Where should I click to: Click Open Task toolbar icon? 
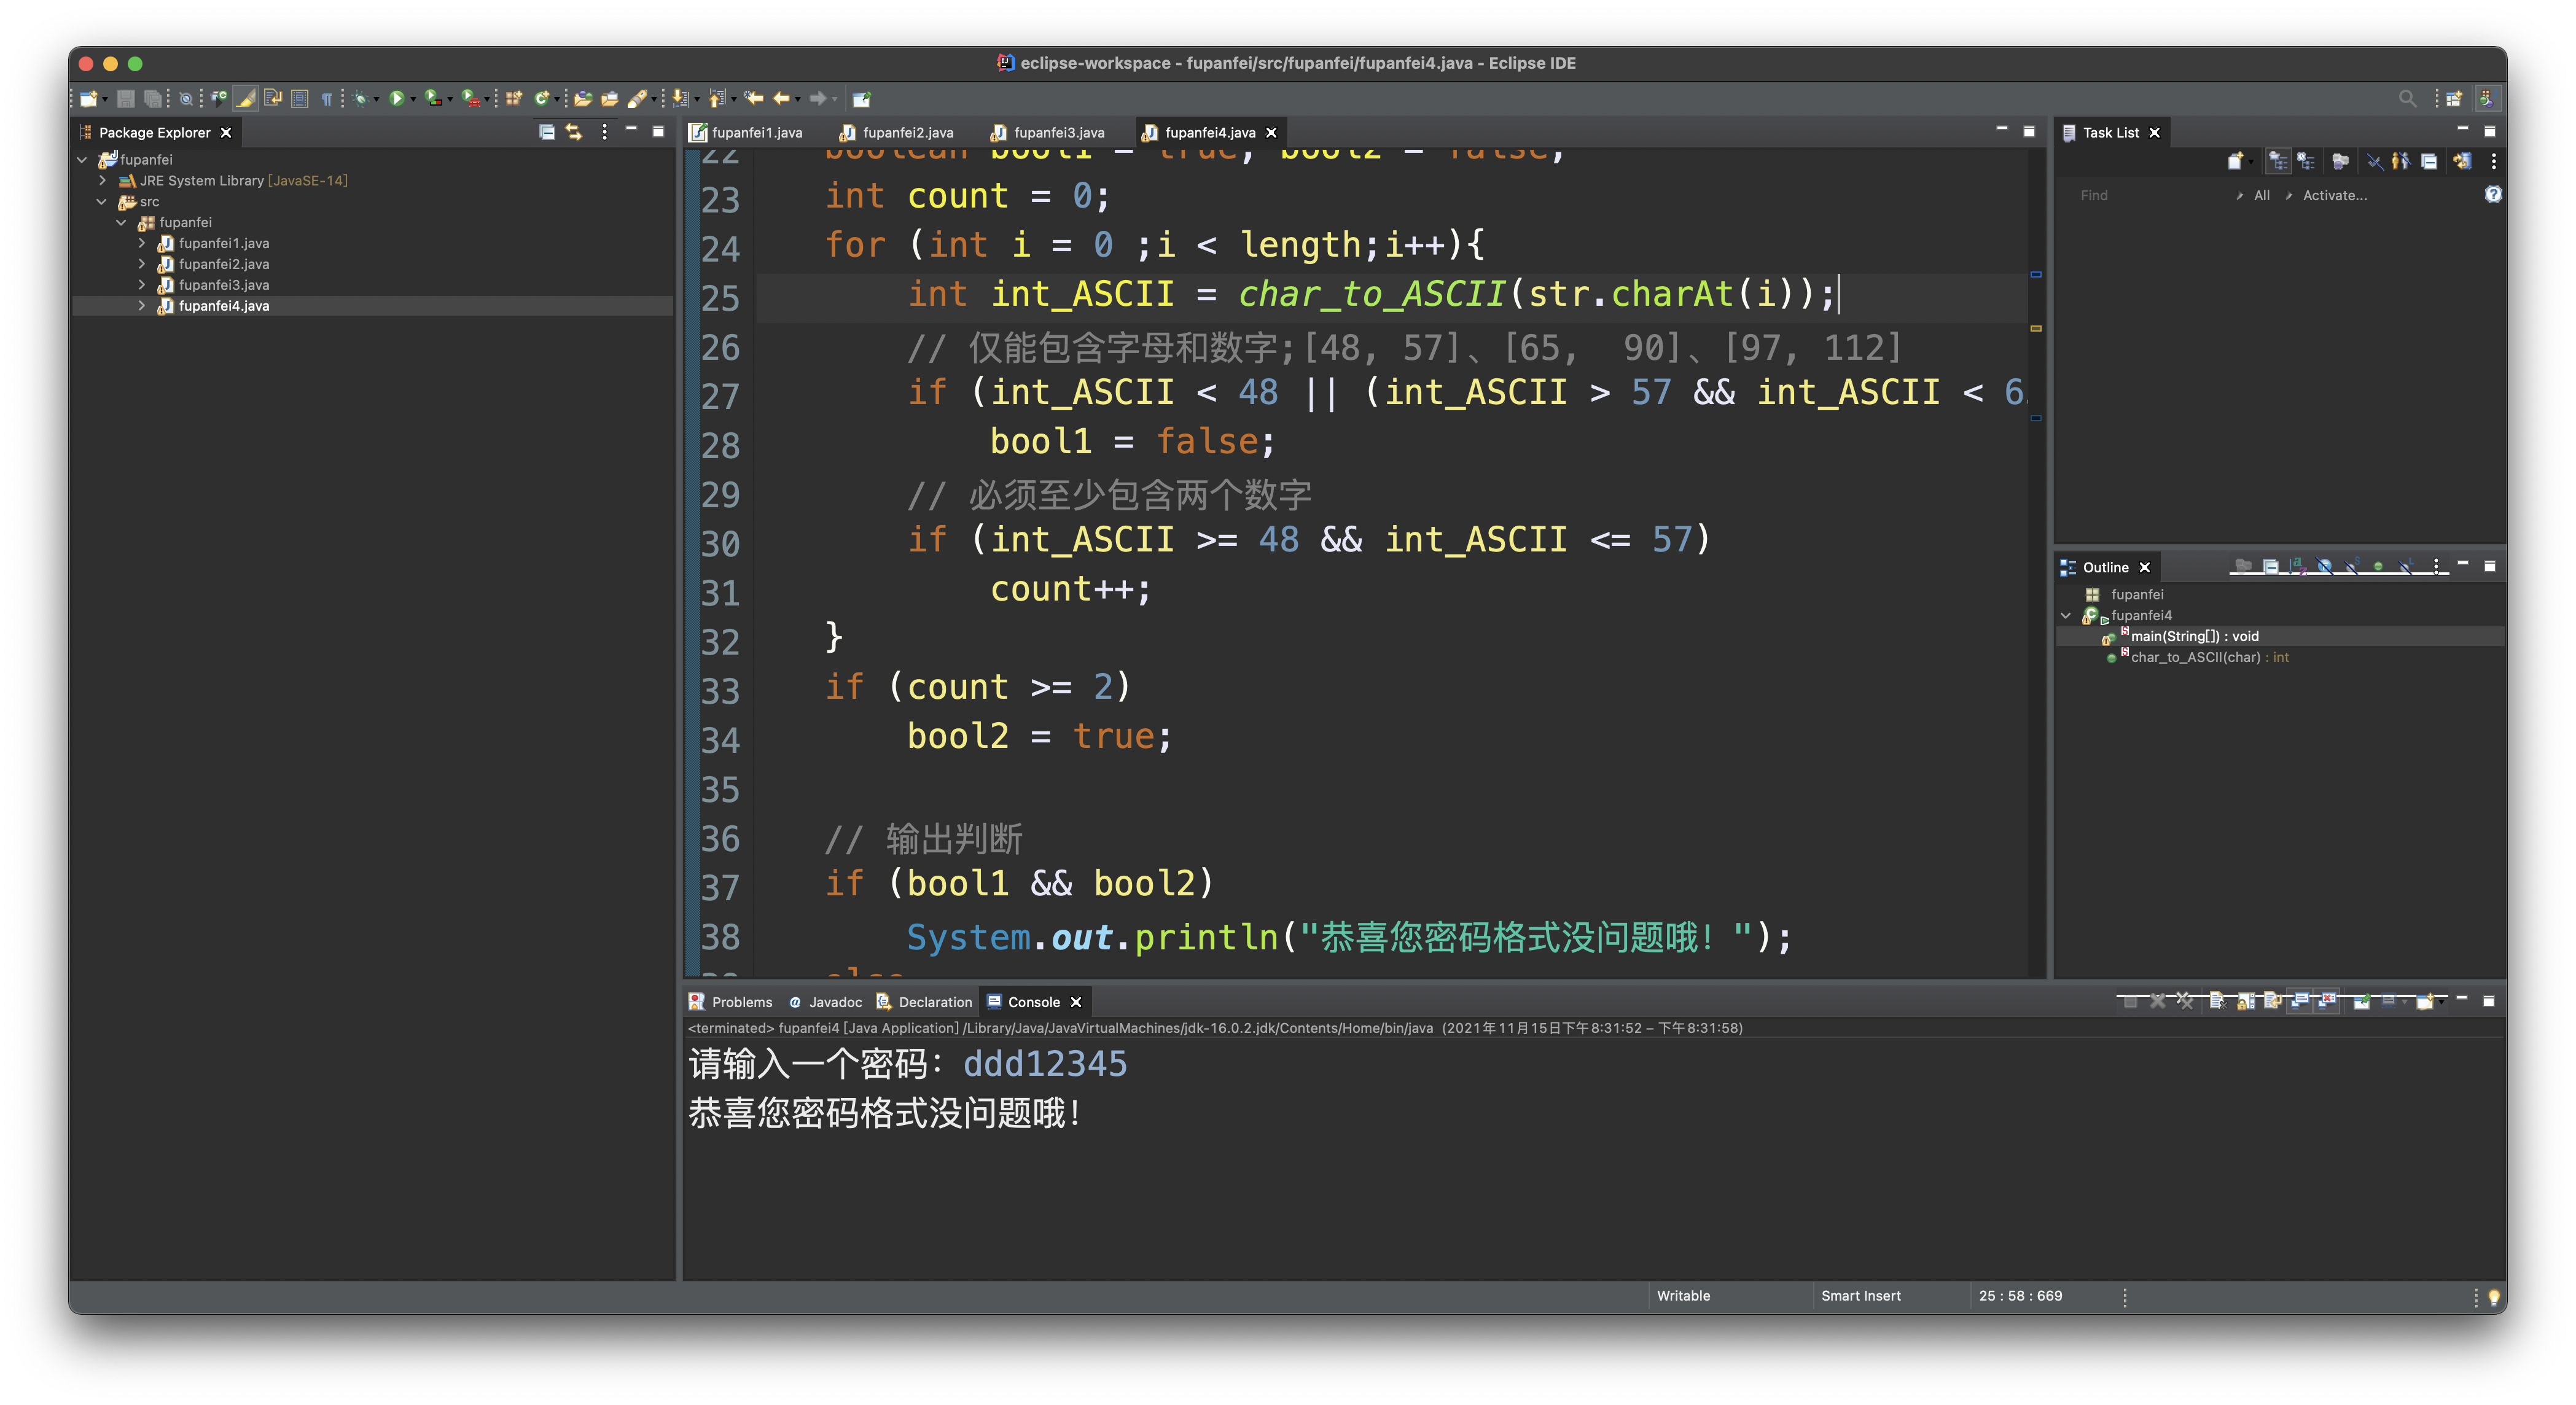click(x=609, y=98)
